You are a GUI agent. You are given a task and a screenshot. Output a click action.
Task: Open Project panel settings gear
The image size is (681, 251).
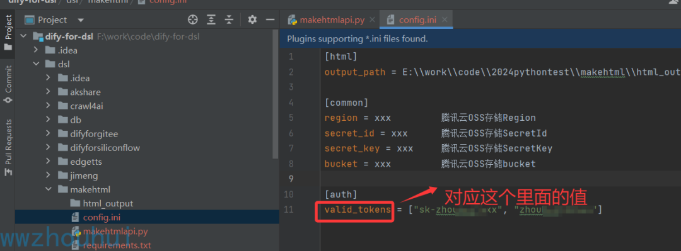point(252,20)
